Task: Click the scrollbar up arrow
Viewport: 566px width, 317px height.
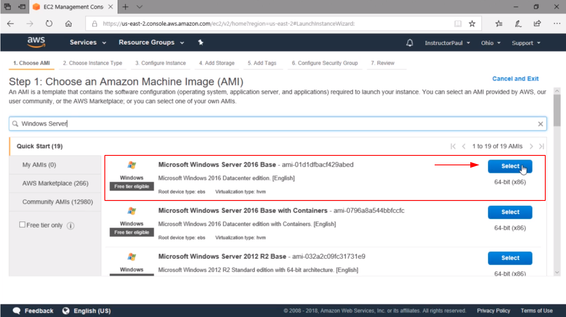Action: click(557, 91)
